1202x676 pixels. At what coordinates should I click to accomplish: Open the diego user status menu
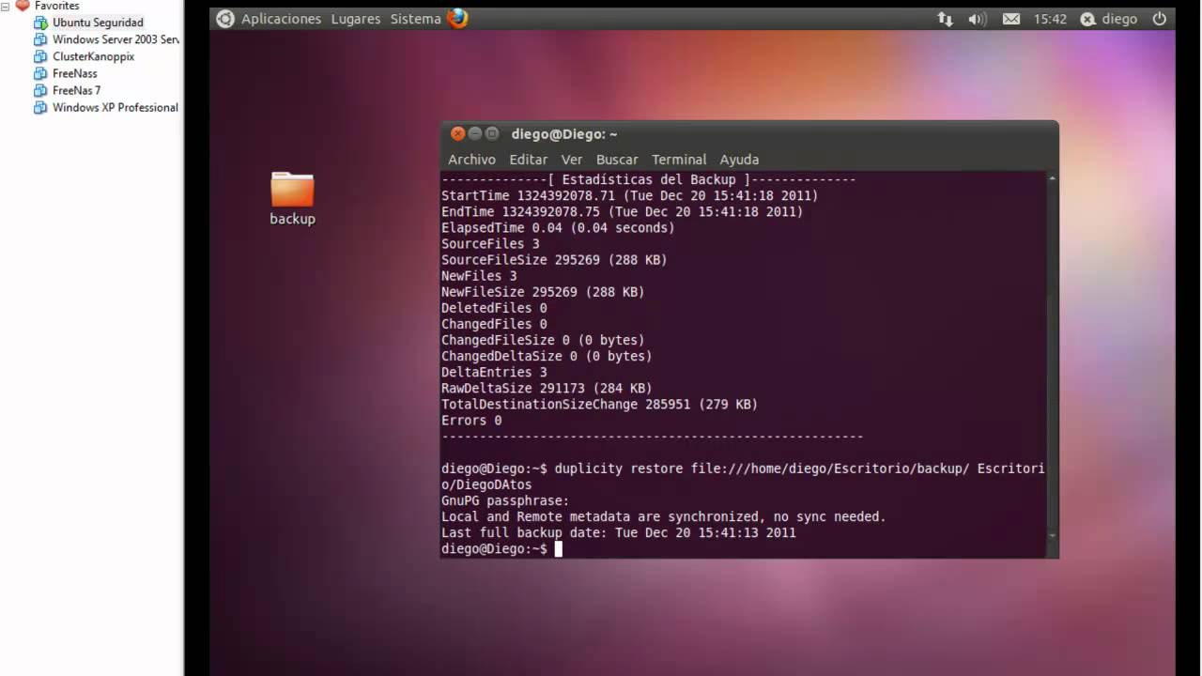click(1109, 19)
